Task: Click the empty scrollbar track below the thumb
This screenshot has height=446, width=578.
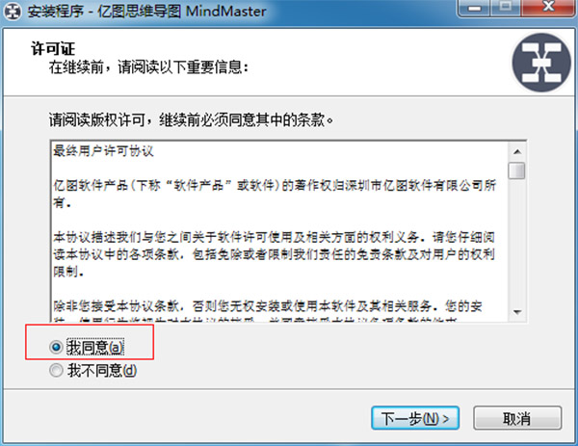Action: click(516, 242)
